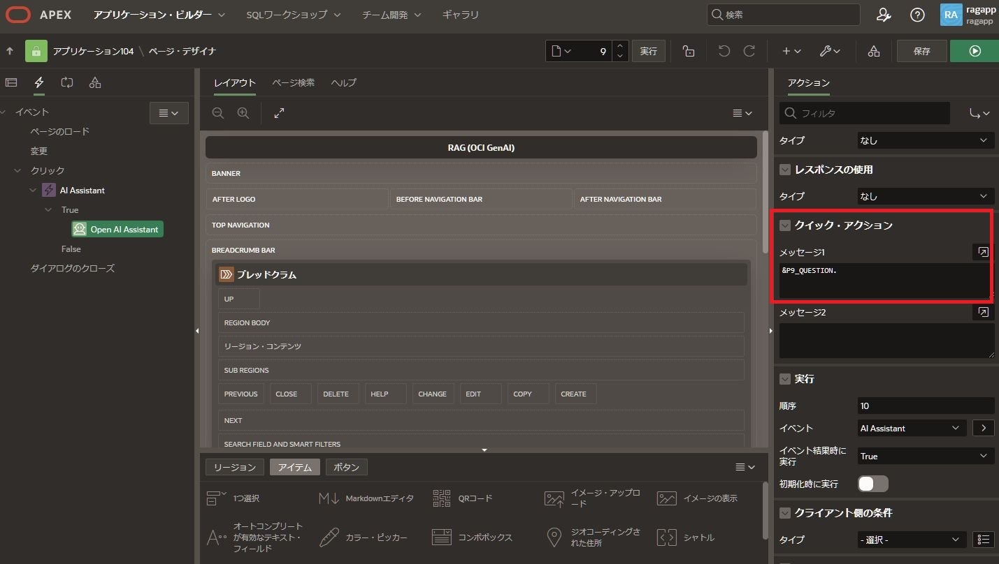Open the page selector dropdown

tap(561, 51)
